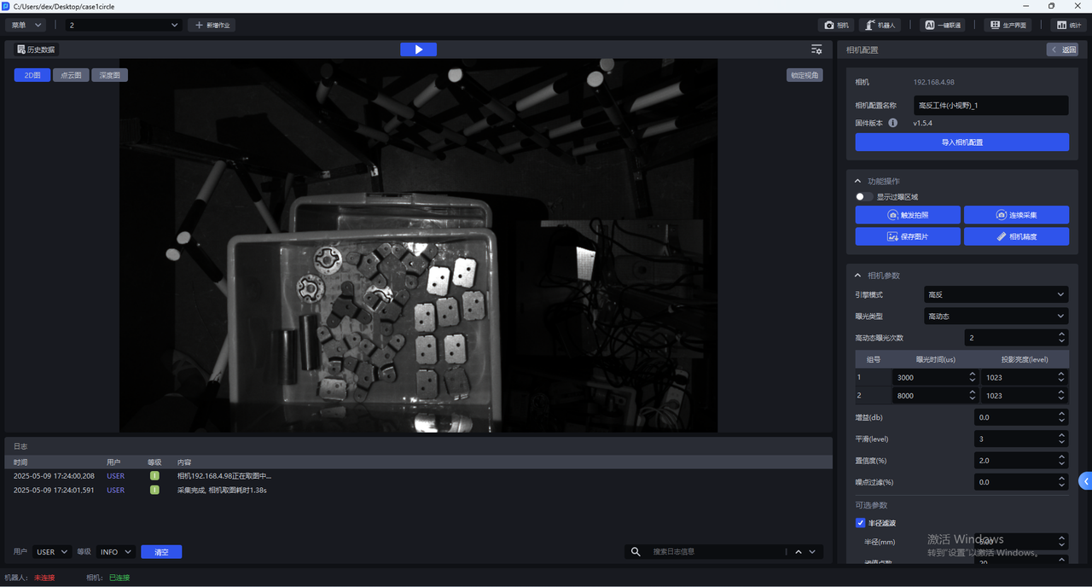
Task: Open the 机器人 robot panel
Action: tap(880, 26)
